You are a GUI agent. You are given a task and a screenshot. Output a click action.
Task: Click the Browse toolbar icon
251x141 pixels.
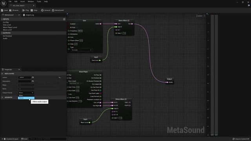click(x=11, y=10)
